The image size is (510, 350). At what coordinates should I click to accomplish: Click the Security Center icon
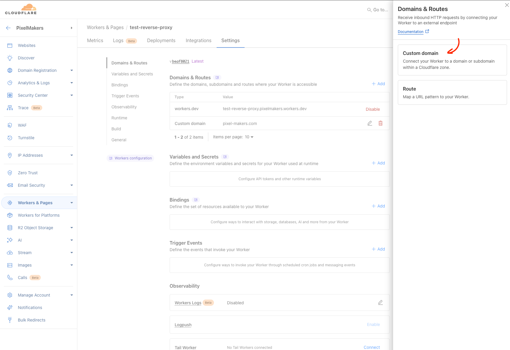[x=10, y=95]
